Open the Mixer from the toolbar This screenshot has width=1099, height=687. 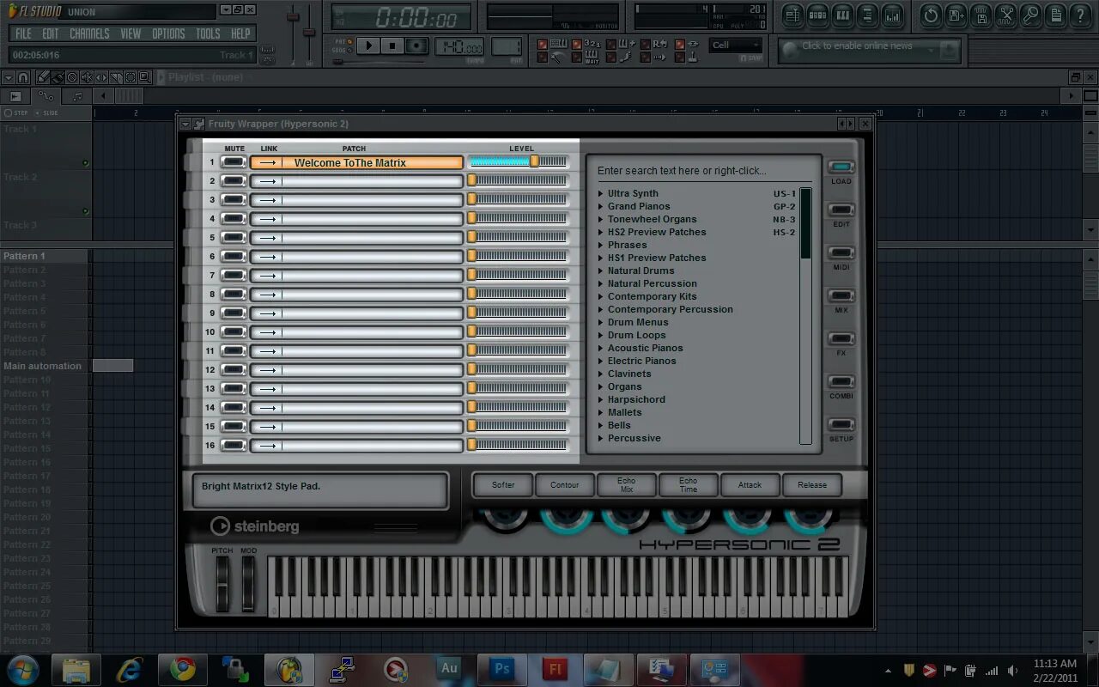[x=893, y=15]
